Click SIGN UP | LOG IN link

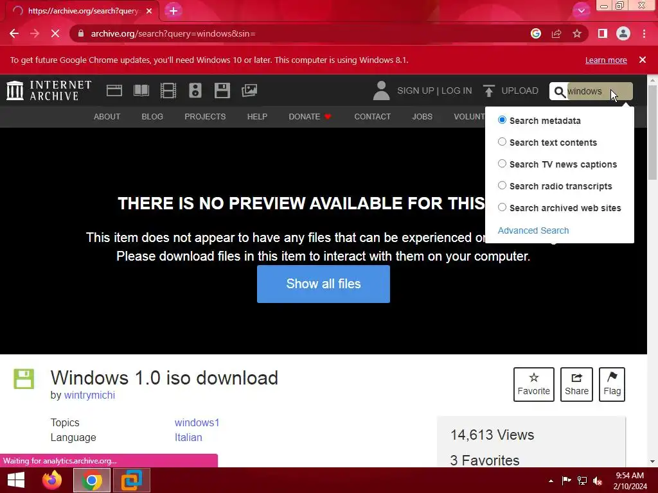tap(434, 91)
